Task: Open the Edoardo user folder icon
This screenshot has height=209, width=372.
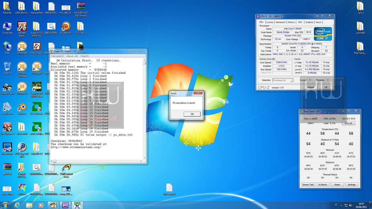Action: click(x=7, y=8)
